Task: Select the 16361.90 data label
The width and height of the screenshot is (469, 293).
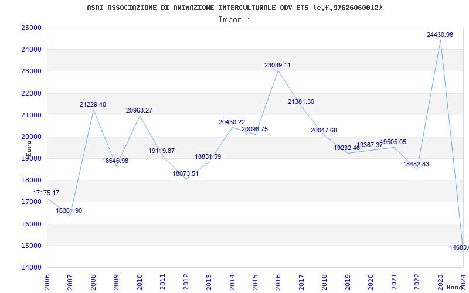Action: pos(69,210)
